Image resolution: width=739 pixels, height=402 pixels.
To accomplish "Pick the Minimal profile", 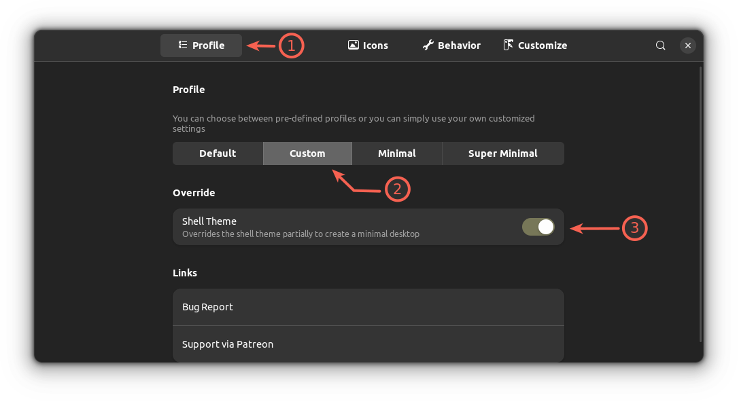I will 397,153.
